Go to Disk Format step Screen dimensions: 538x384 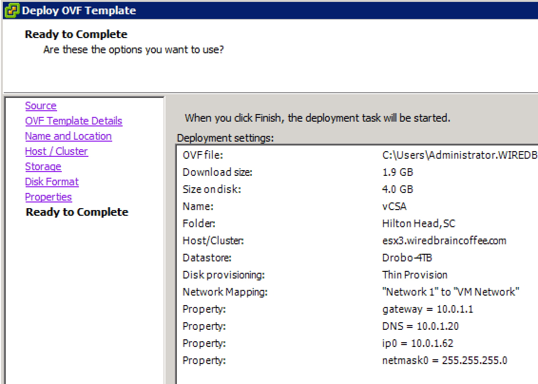(52, 182)
